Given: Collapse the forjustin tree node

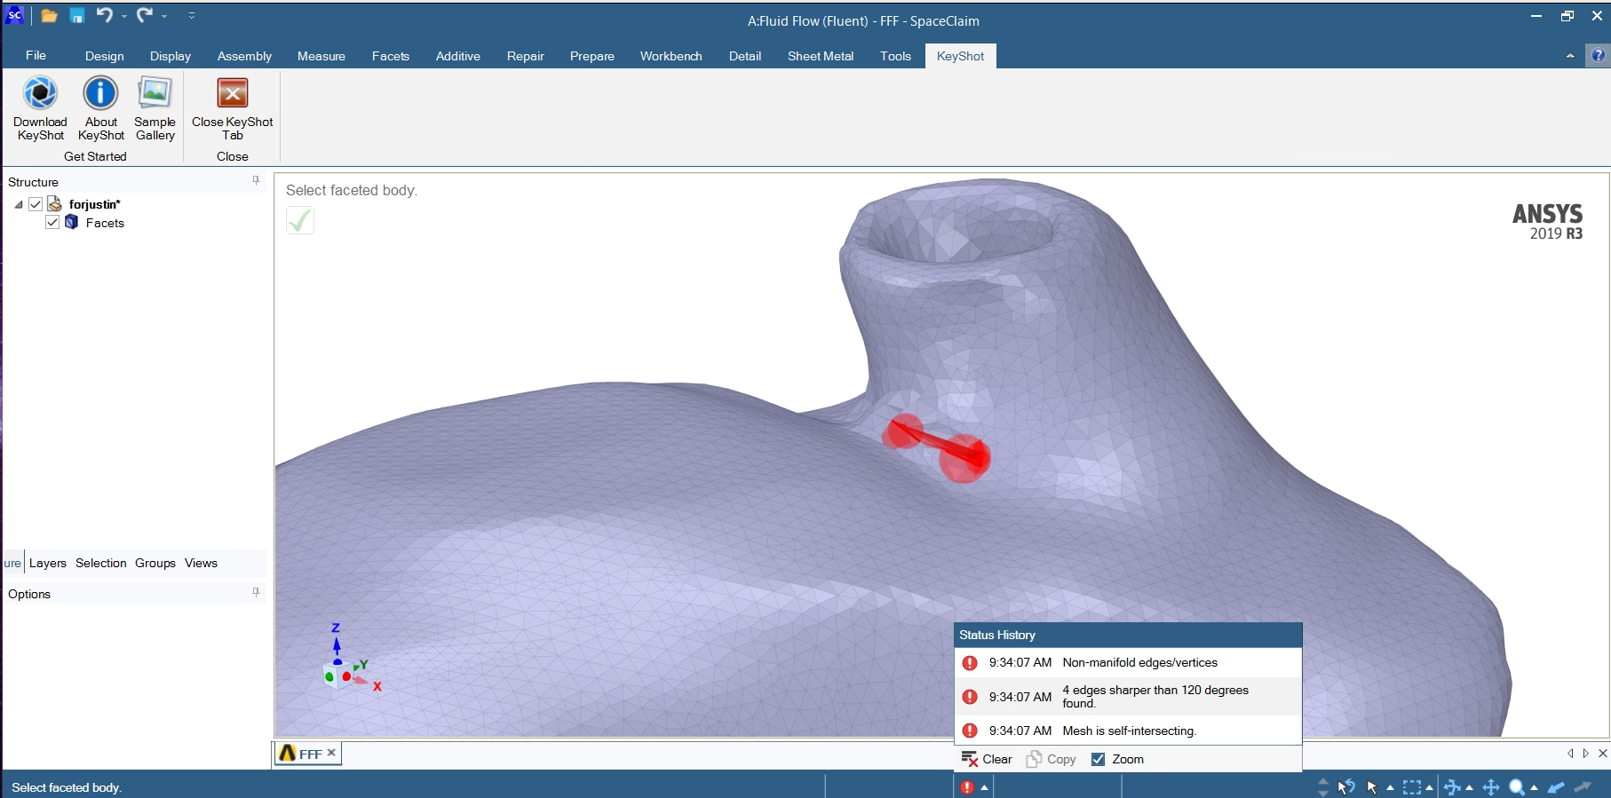Looking at the screenshot, I should click(19, 204).
